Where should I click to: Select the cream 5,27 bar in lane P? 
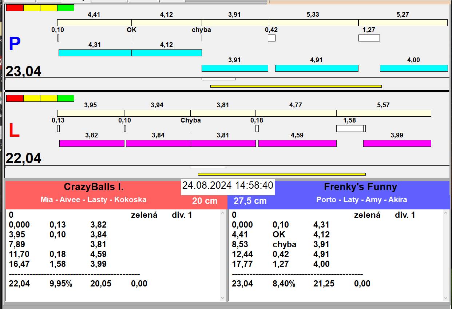pos(403,23)
